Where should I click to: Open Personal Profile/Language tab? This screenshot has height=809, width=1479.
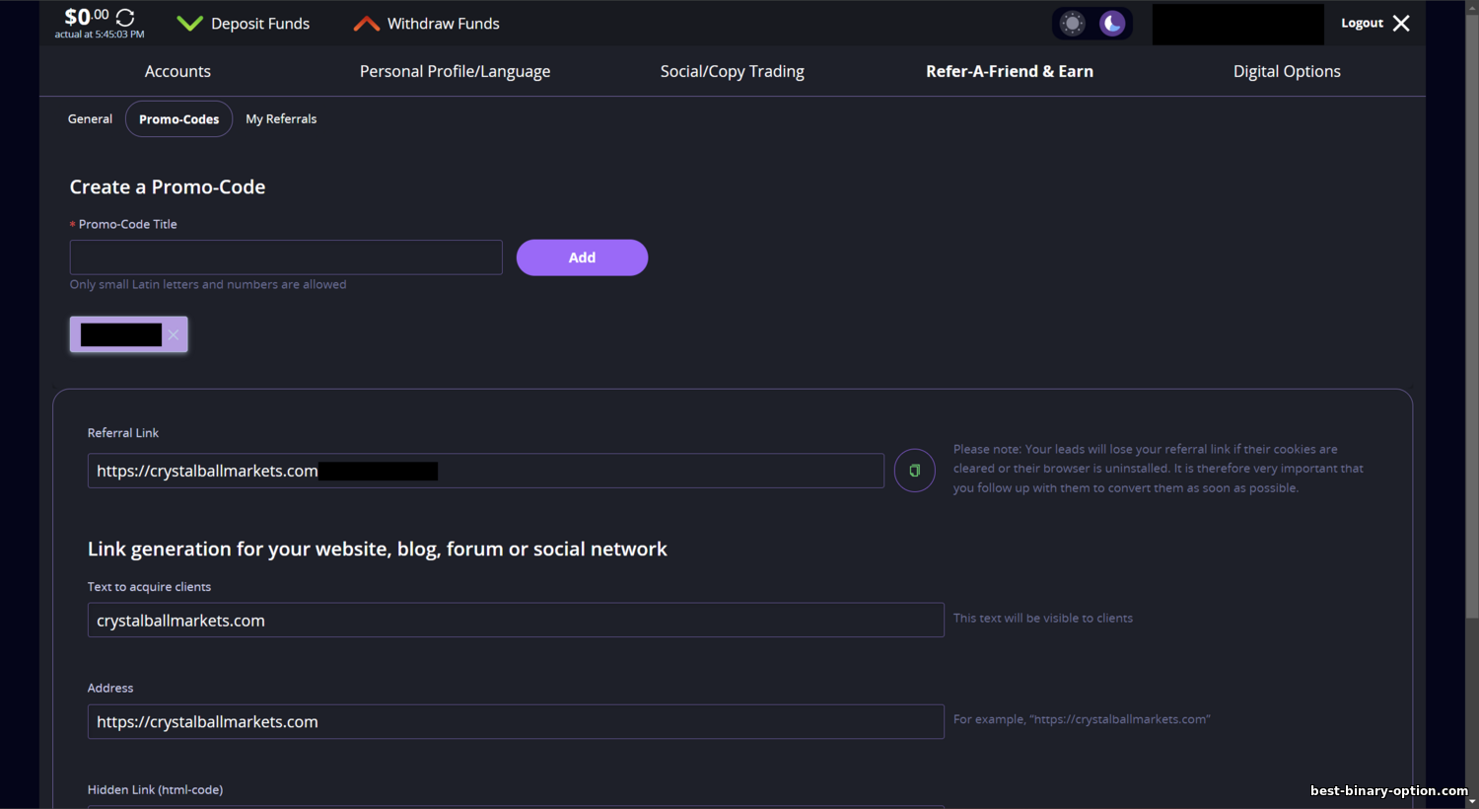point(455,71)
